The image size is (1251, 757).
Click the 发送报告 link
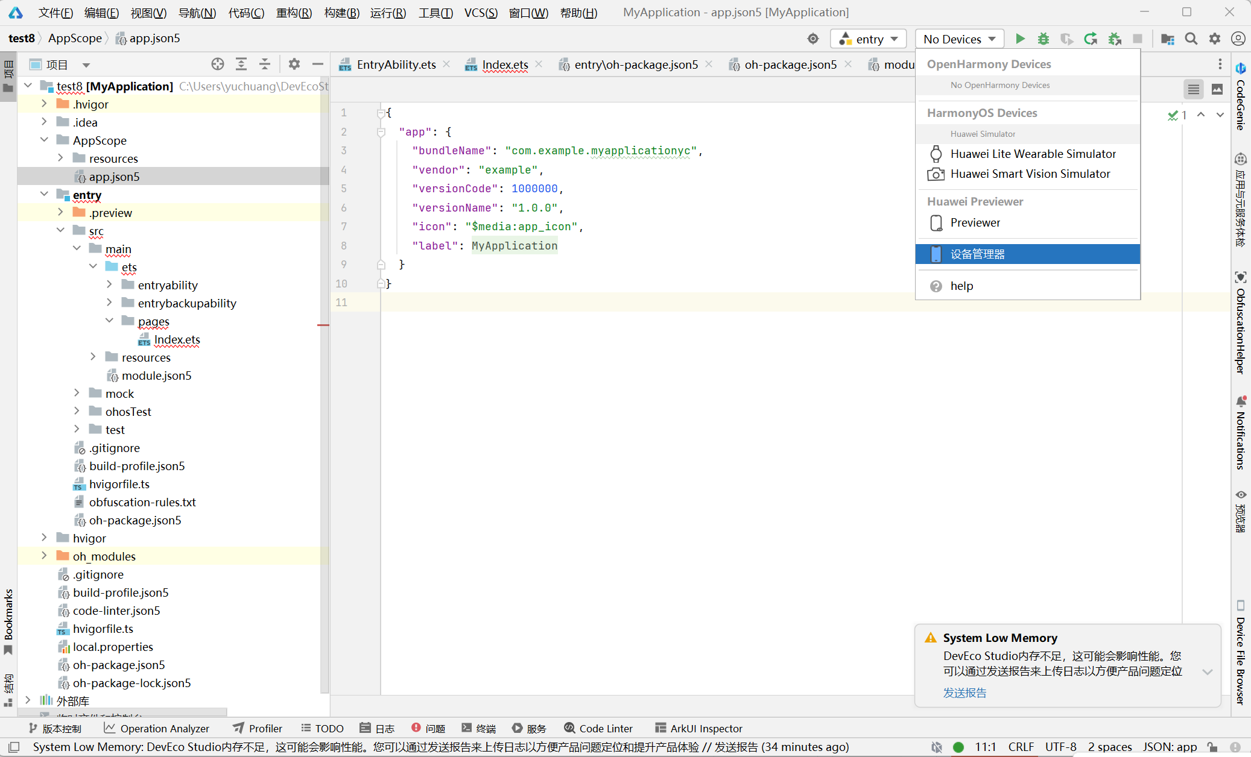pos(964,693)
